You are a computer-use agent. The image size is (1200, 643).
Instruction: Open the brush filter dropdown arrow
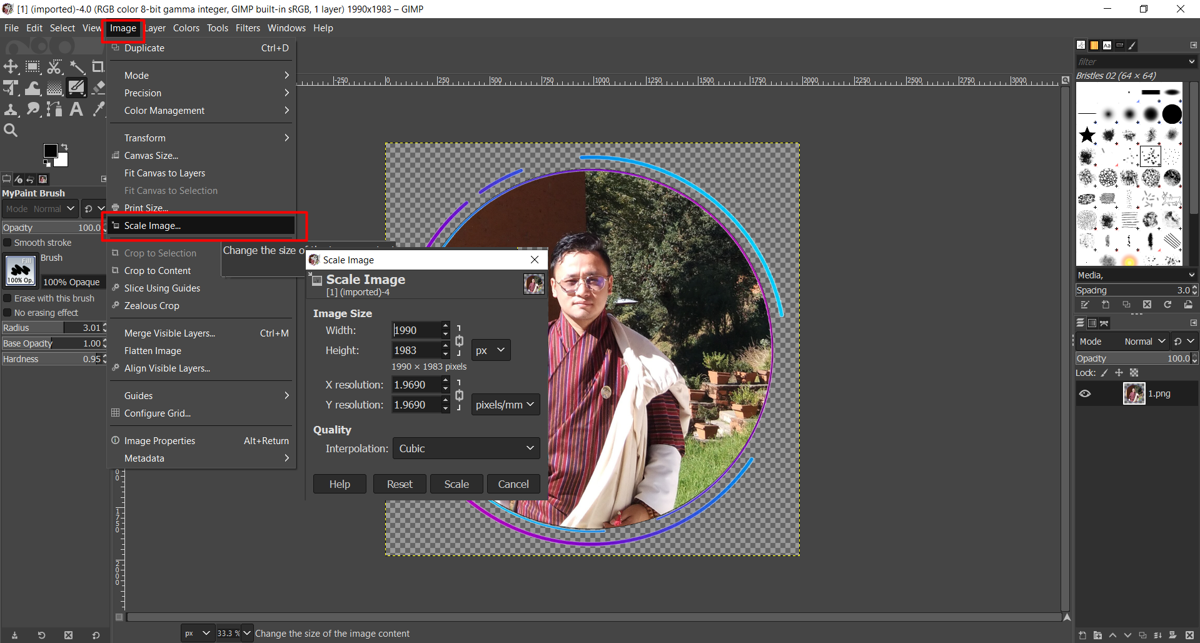pyautogui.click(x=1191, y=61)
